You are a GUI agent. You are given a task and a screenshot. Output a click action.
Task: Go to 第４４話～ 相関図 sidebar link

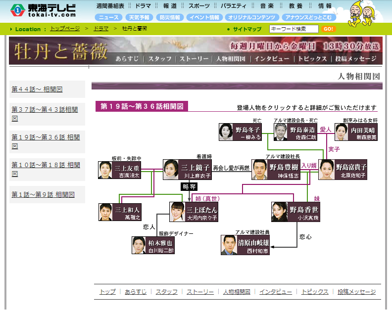pyautogui.click(x=37, y=89)
